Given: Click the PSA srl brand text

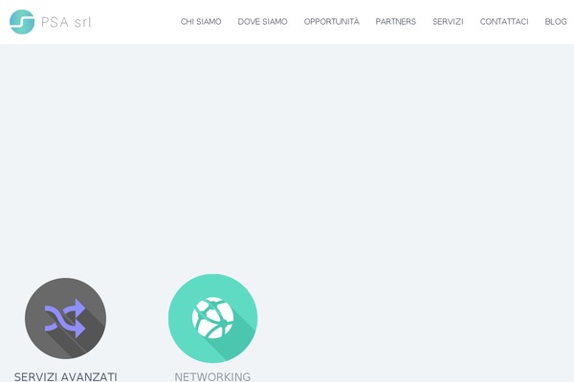Looking at the screenshot, I should click(x=66, y=22).
